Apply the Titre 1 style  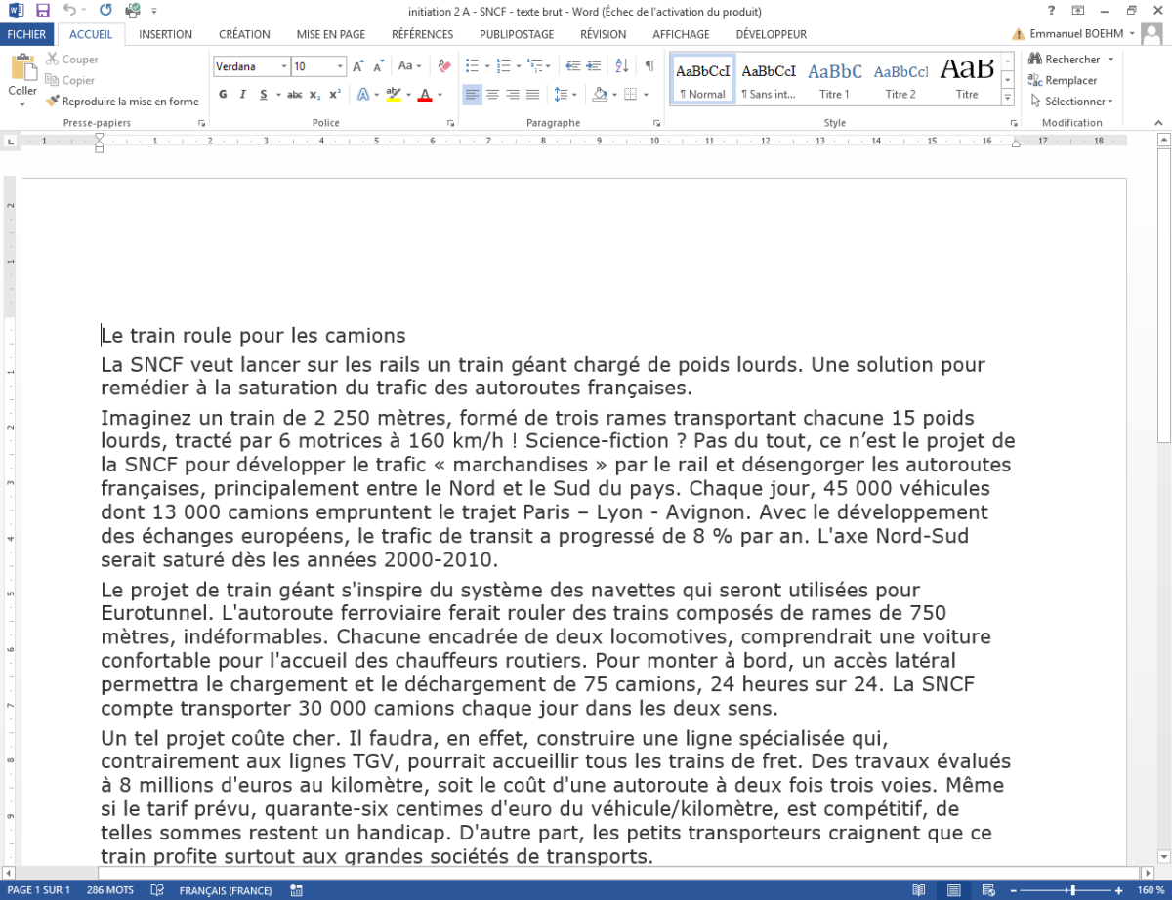(834, 79)
